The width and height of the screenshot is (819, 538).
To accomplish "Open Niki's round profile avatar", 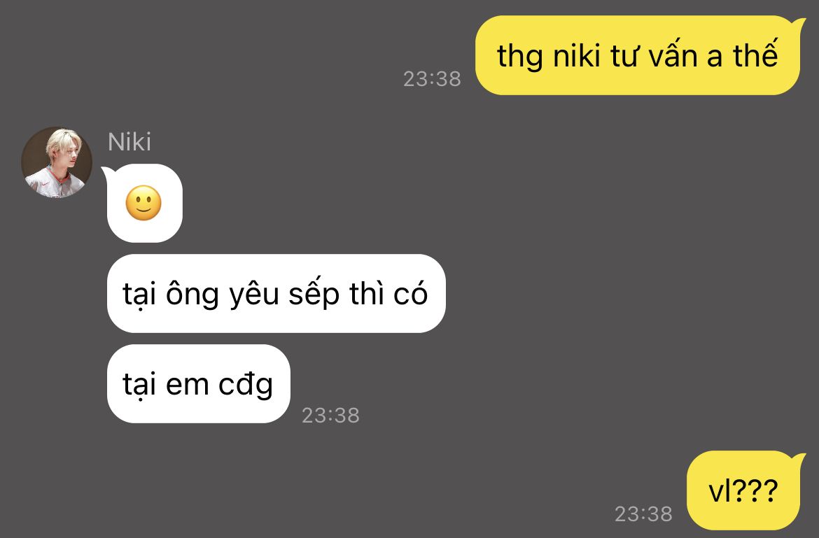I will (57, 162).
